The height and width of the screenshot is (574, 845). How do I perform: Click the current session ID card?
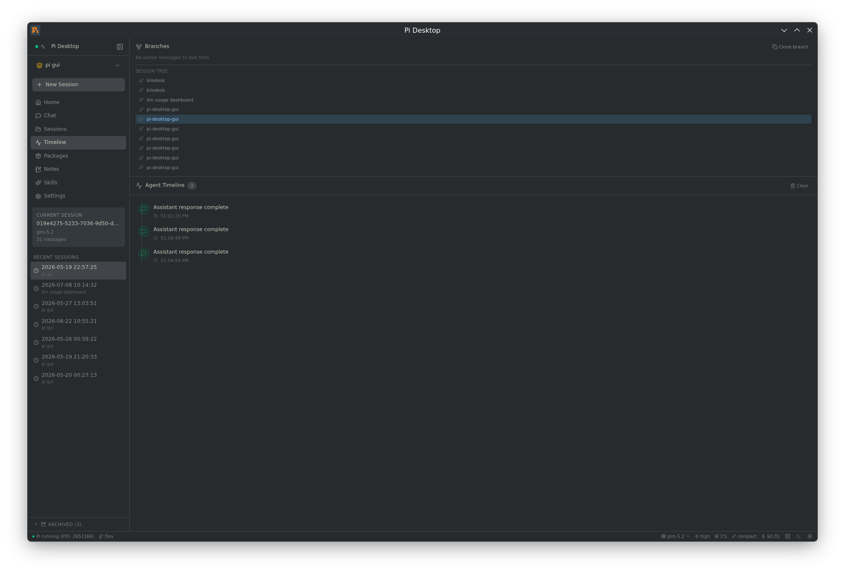[78, 227]
